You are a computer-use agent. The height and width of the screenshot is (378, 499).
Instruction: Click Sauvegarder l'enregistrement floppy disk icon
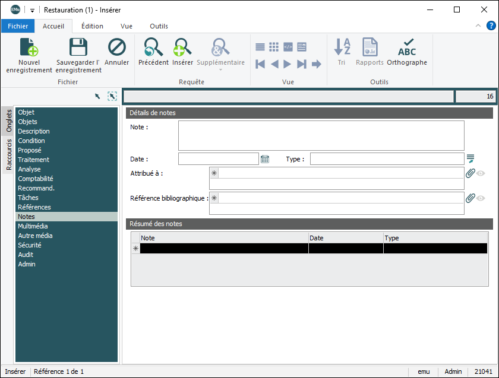click(78, 47)
